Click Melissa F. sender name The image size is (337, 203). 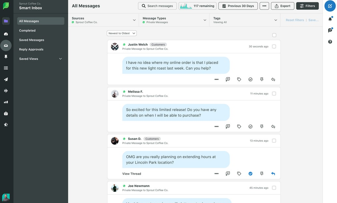tap(135, 92)
